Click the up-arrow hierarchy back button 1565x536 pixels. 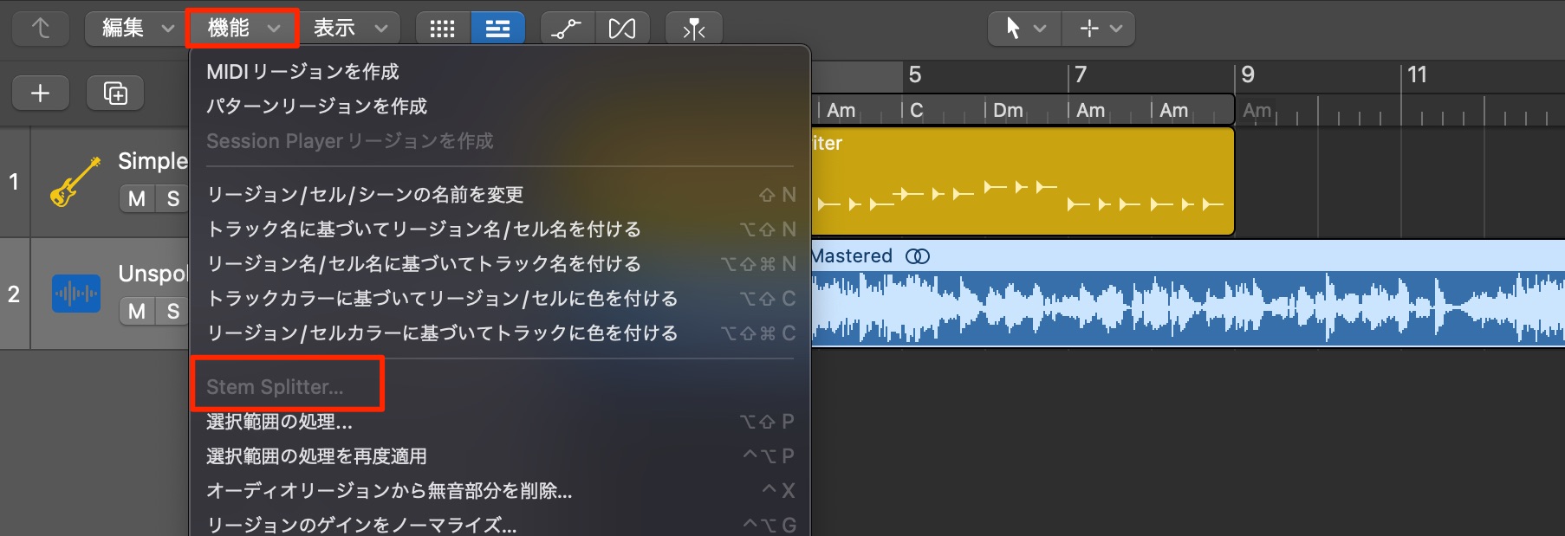[x=40, y=28]
